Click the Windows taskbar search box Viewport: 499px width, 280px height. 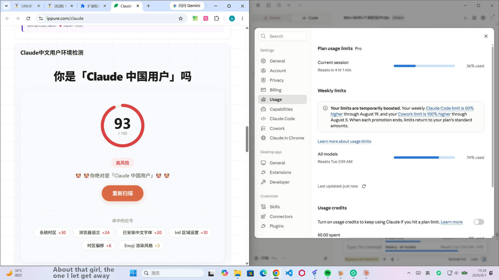coord(173,273)
